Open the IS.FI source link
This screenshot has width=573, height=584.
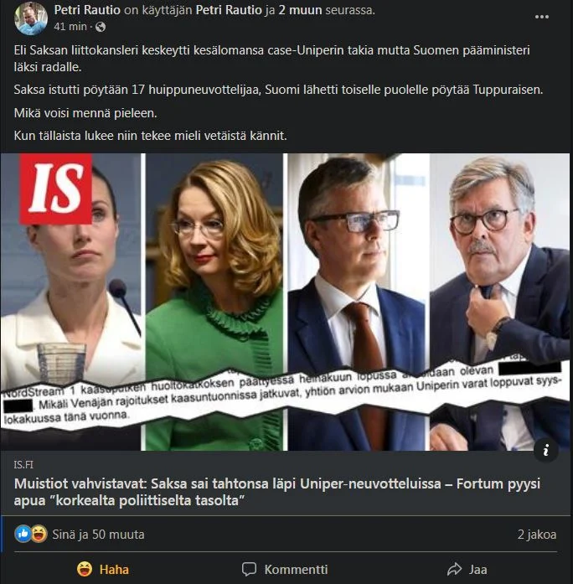tap(26, 465)
